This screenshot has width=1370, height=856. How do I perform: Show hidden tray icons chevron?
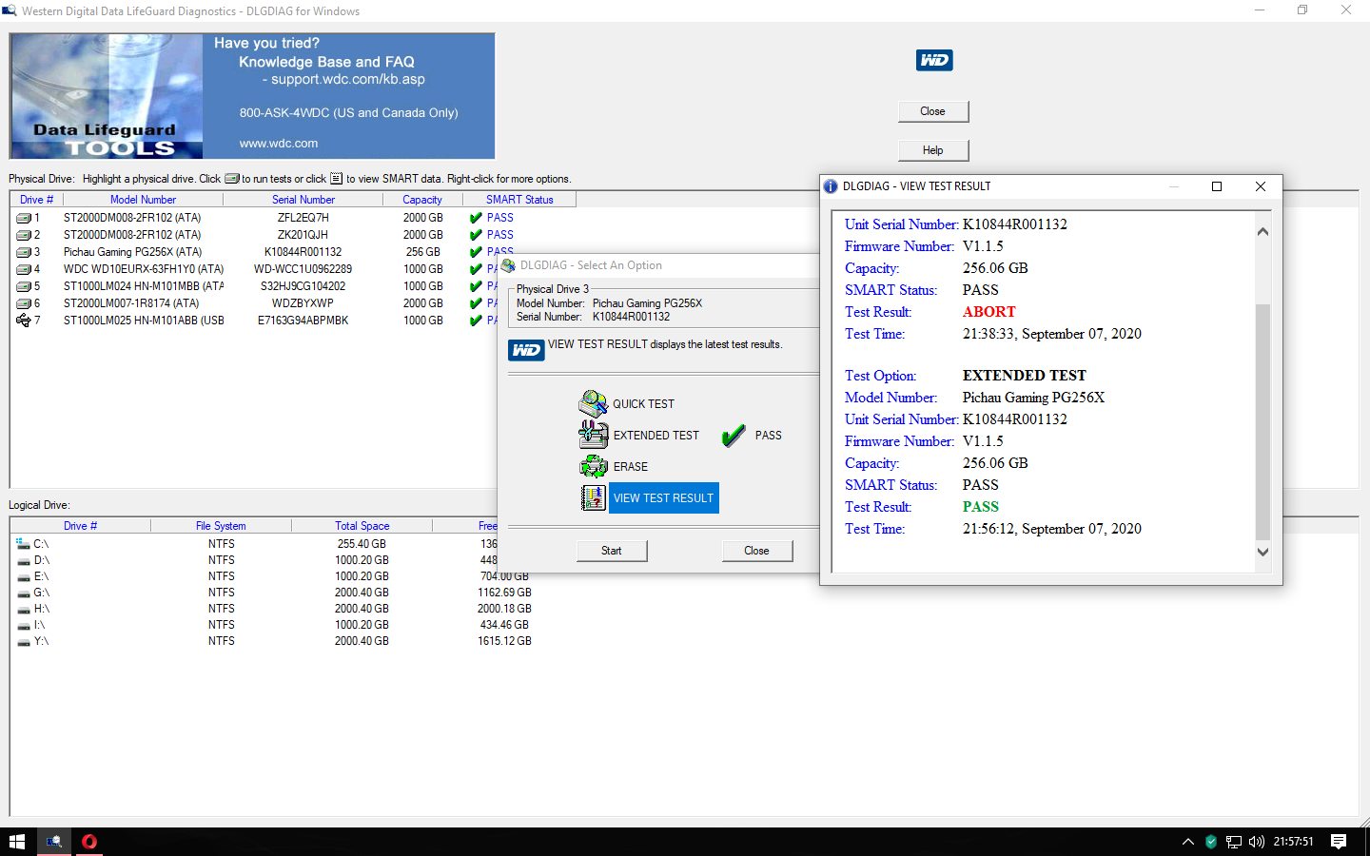(1187, 842)
